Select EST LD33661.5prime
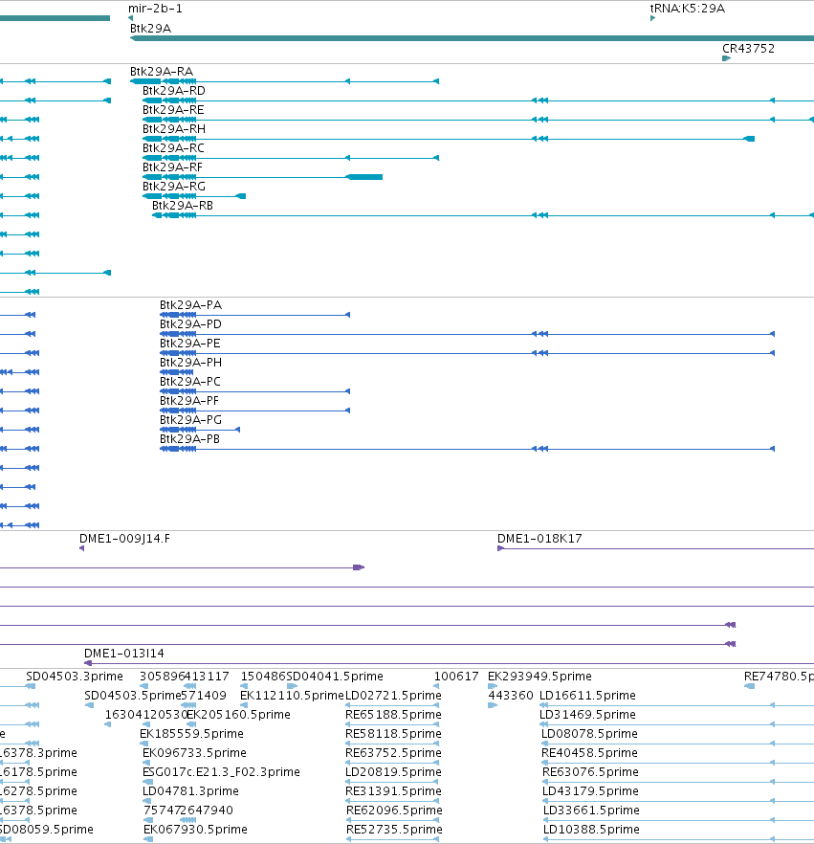 click(592, 811)
